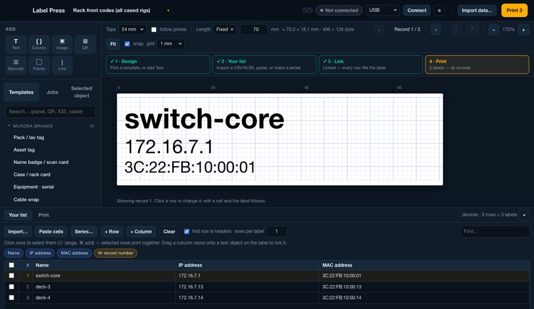Add a Barcode object

15,65
